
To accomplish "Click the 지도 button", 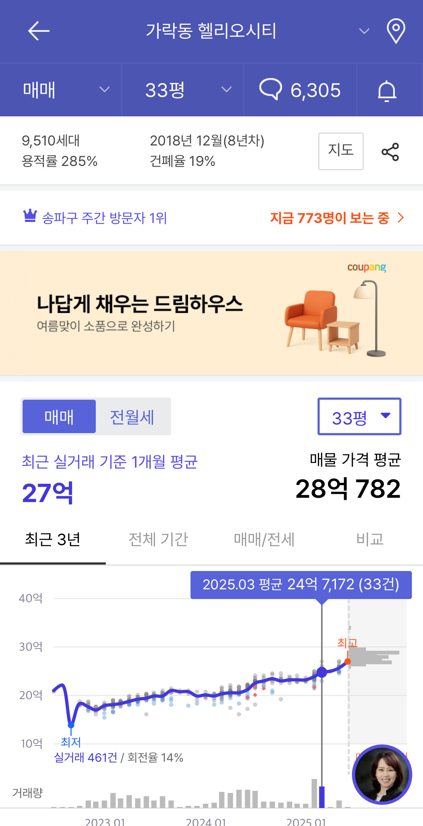I will [340, 151].
